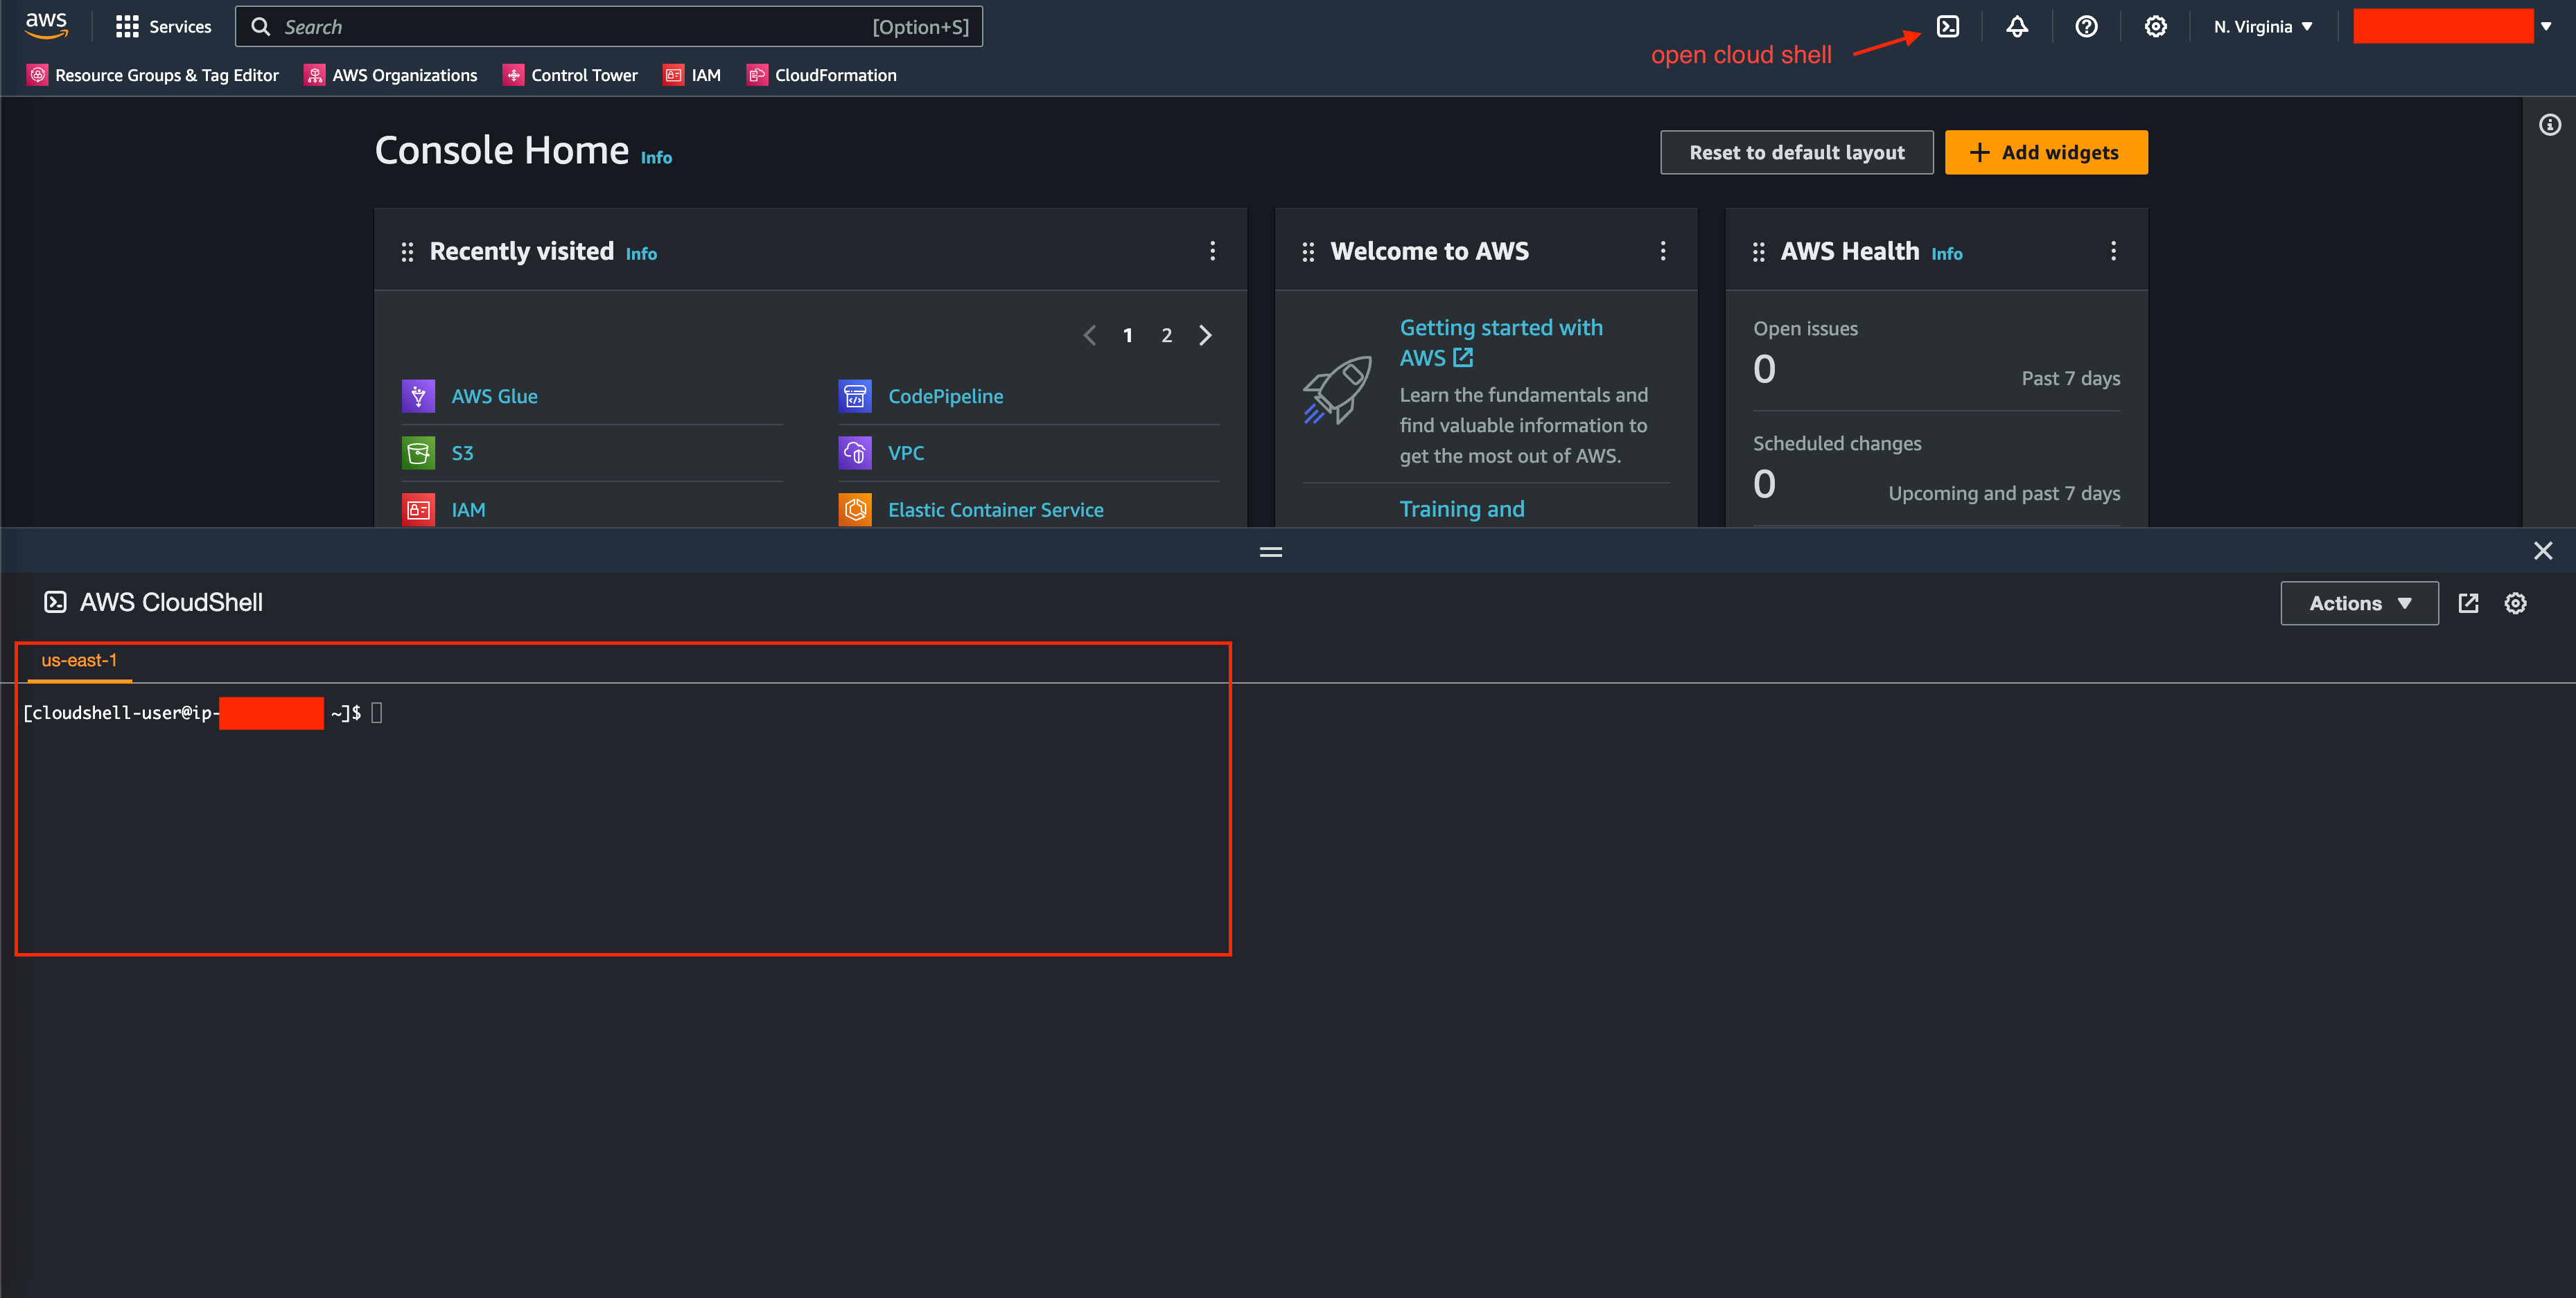Screen dimensions: 2576x1298
Task: Open the help question mark icon
Action: click(x=2086, y=27)
